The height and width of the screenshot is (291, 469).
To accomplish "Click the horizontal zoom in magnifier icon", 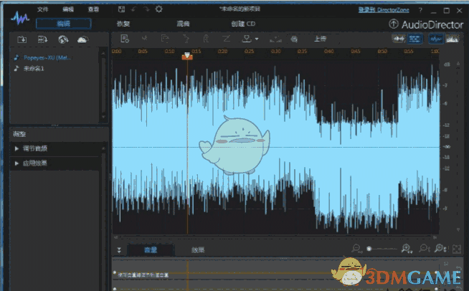I will (407, 249).
